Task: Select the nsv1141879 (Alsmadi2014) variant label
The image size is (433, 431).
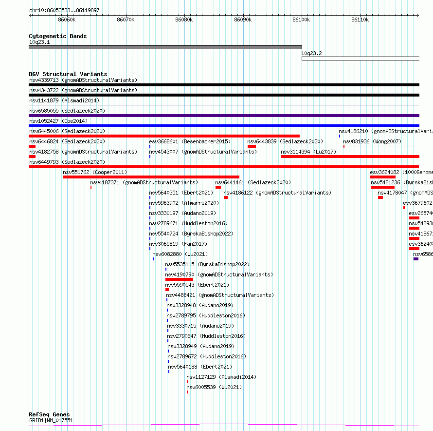Action: point(64,100)
